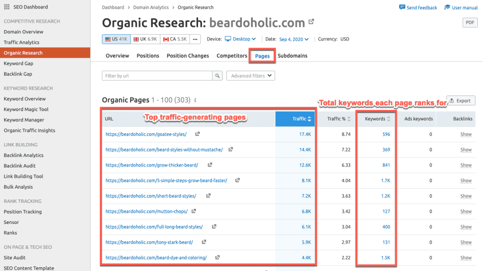This screenshot has height=271, width=483.
Task: Open external link icon next to beardoholic.com title
Action: (311, 22)
